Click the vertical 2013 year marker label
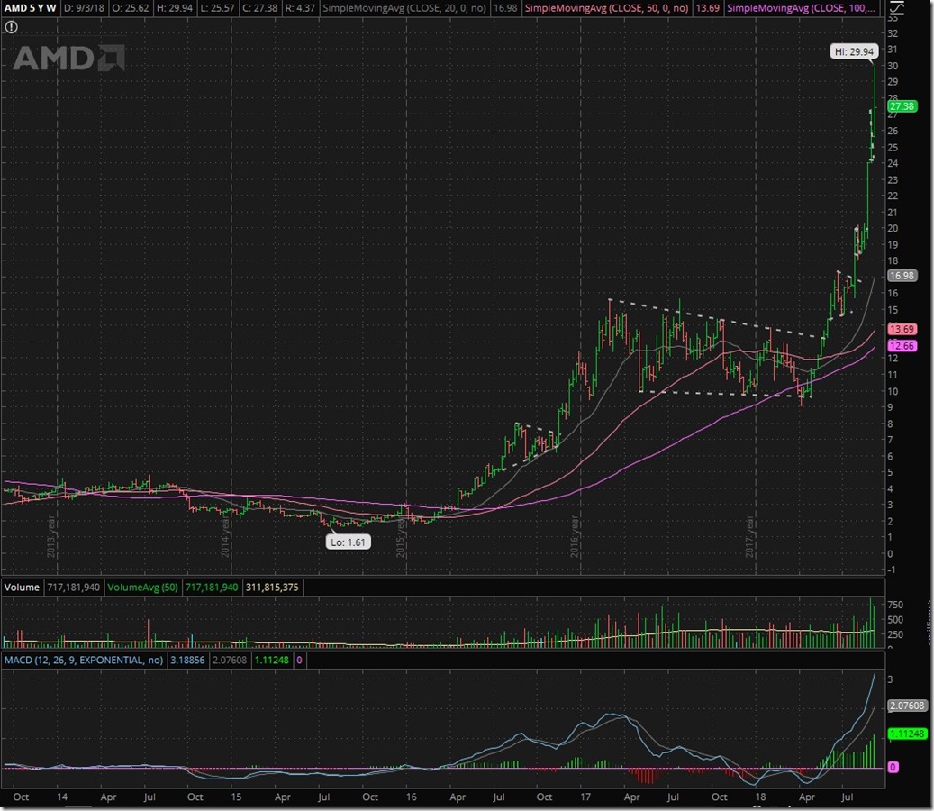 (51, 535)
